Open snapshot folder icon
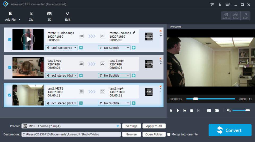Viewport: 255px width, 142px height. (217, 110)
